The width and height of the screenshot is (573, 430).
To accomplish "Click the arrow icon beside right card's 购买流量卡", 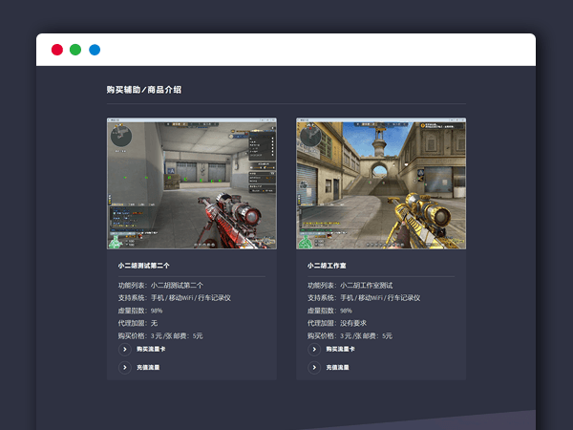I will click(313, 350).
